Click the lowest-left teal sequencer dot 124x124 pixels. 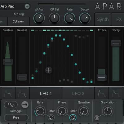click(x=33, y=78)
